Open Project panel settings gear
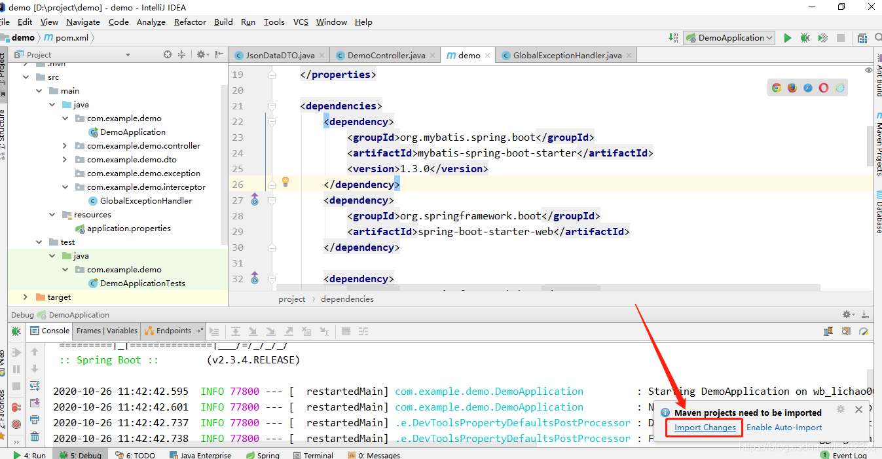Viewport: 882px width, 459px height. point(202,55)
